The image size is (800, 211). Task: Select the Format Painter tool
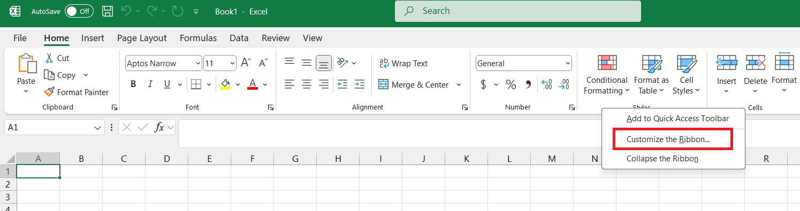tap(76, 92)
